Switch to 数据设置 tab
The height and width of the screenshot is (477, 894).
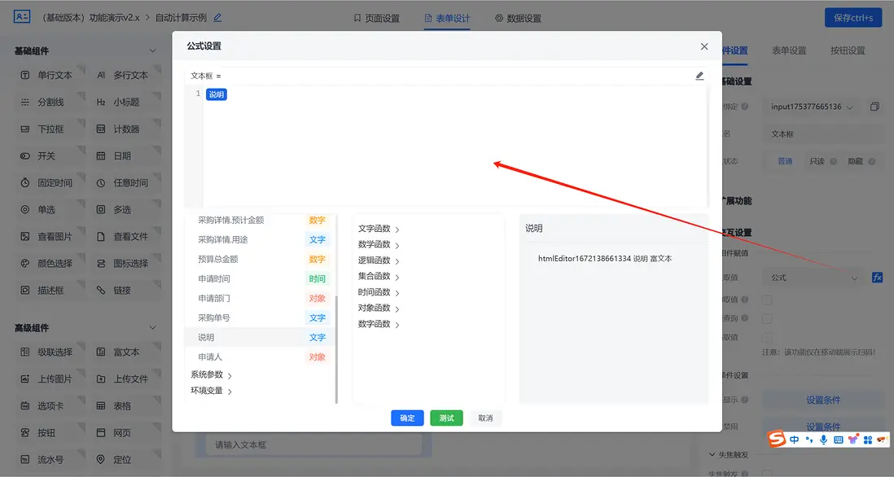point(519,18)
